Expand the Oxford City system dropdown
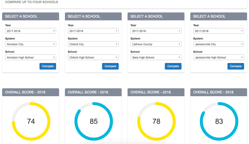 pos(93,44)
